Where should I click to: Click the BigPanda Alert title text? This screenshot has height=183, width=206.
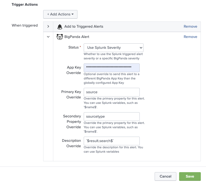77,37
